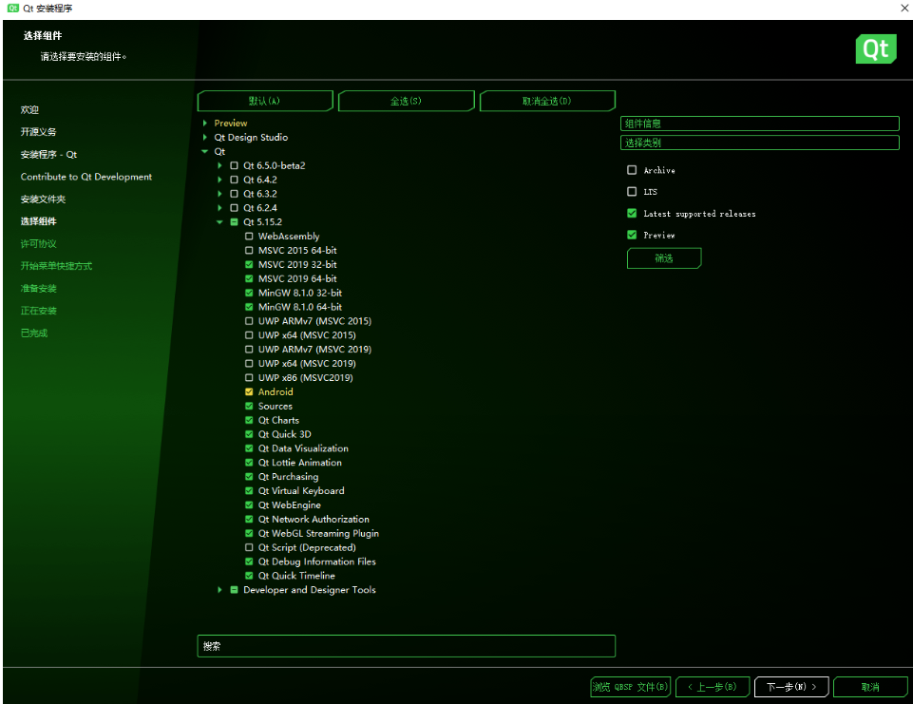
Task: Uncheck Latest supported releases checkbox
Action: point(632,213)
